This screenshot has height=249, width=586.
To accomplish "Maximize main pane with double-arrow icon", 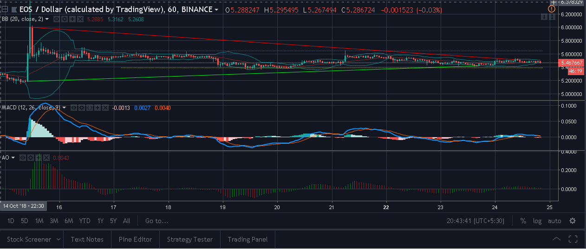I will pos(551,17).
